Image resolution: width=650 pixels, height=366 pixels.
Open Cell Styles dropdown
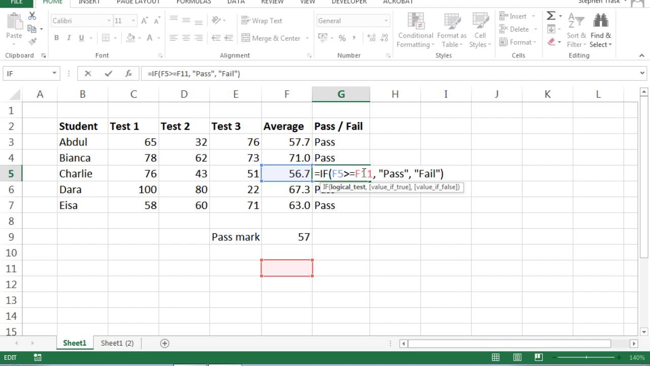(480, 30)
